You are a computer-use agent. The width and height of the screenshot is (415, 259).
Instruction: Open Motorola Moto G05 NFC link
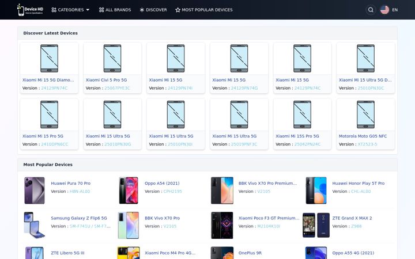(x=363, y=136)
